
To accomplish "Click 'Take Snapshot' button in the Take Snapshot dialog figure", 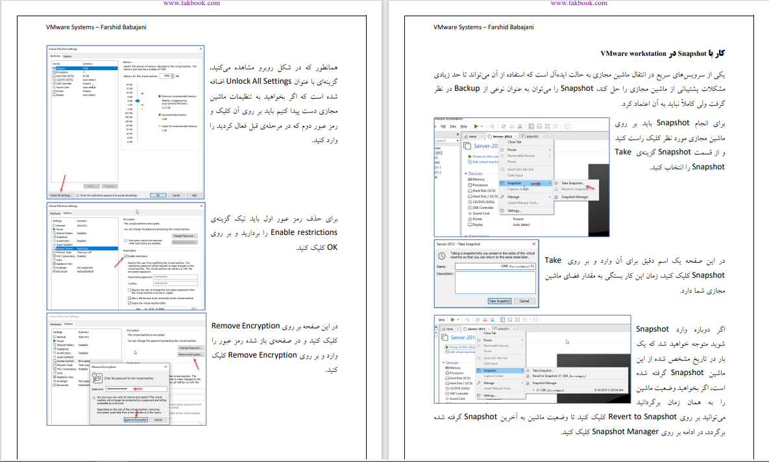I will pyautogui.click(x=500, y=301).
